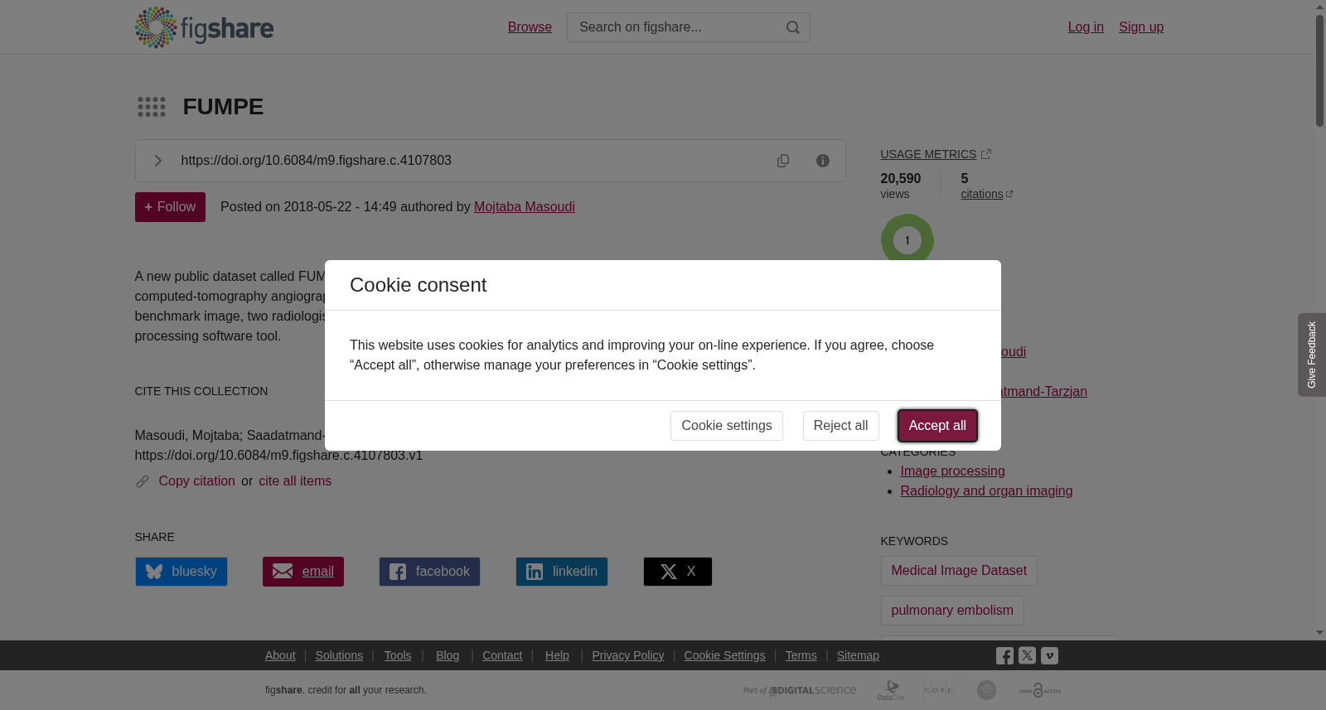Click Copy citation
Viewport: 1326px width, 710px height.
point(197,481)
